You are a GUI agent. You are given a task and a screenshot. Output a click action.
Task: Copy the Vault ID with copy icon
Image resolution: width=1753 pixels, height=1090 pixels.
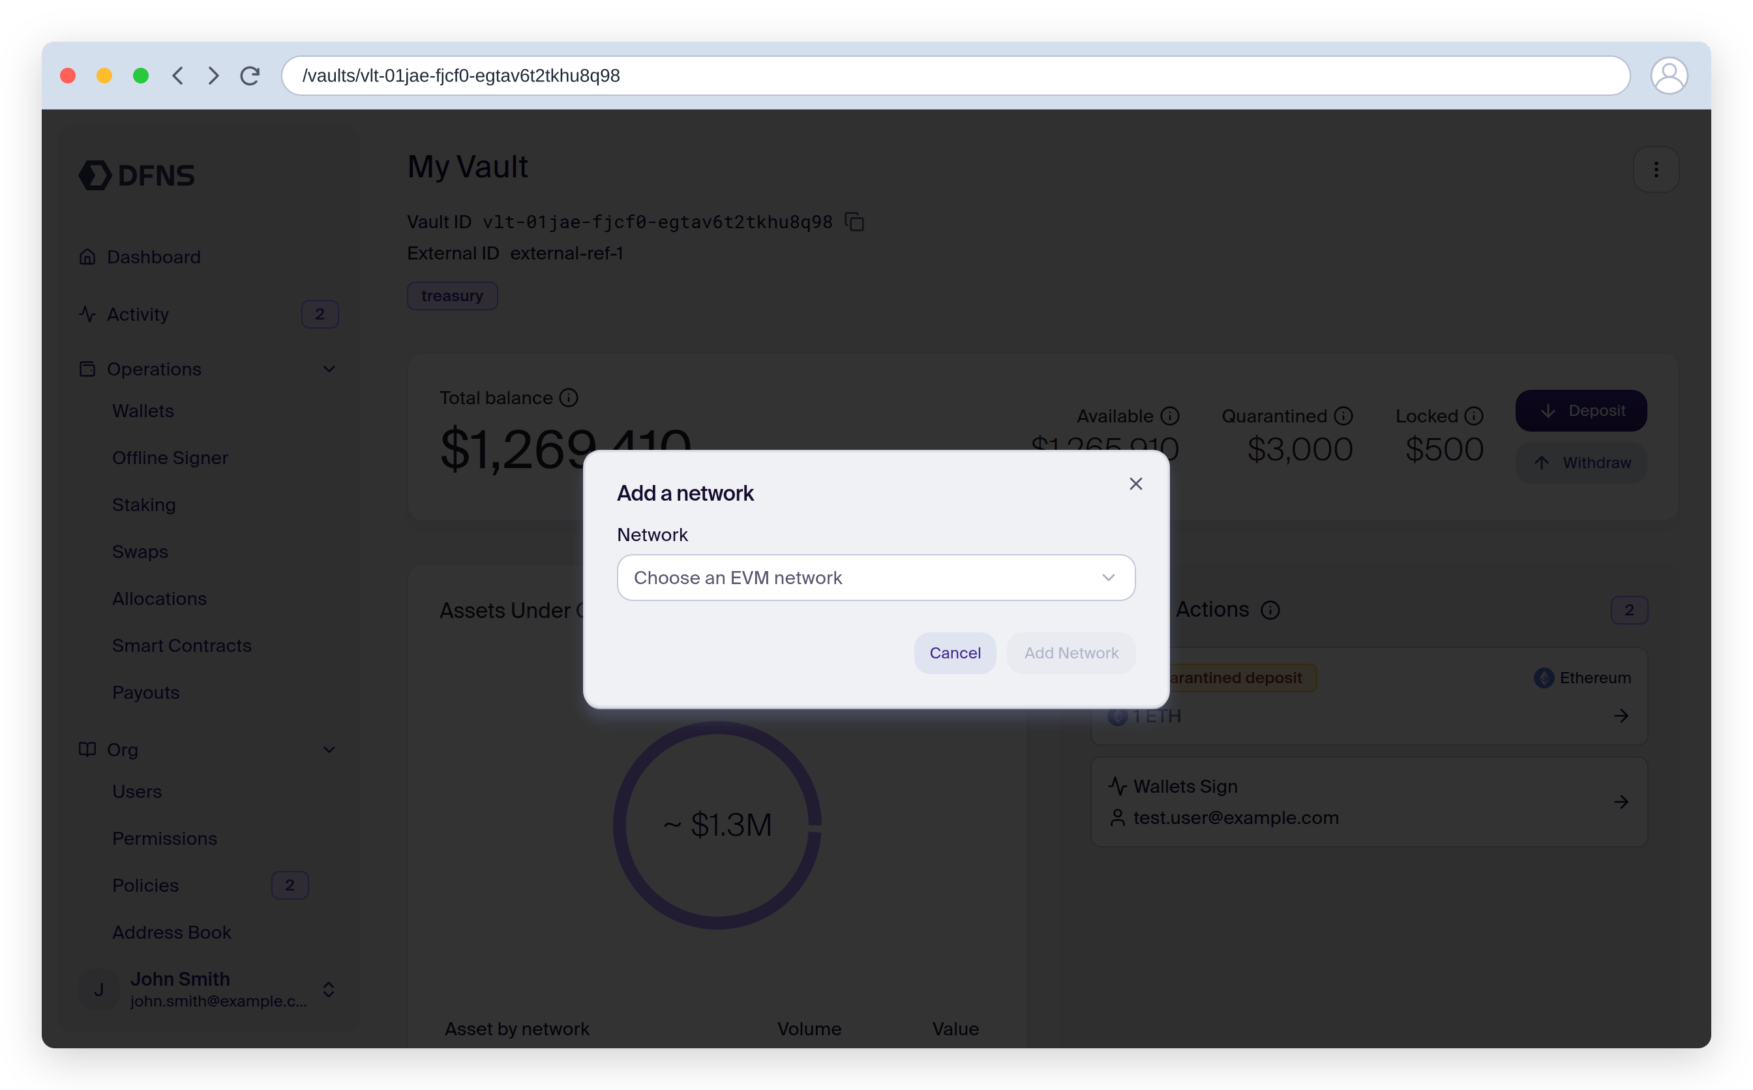tap(854, 221)
